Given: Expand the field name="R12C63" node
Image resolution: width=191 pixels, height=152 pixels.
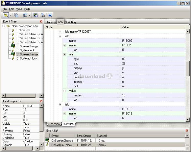Looking at the screenshot, I should coord(60,32).
